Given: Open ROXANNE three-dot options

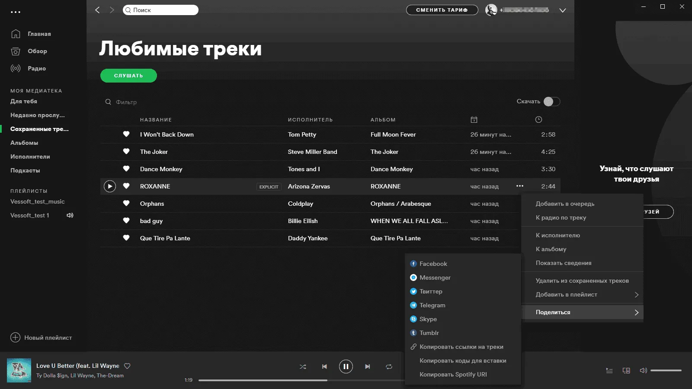Looking at the screenshot, I should click(x=520, y=186).
